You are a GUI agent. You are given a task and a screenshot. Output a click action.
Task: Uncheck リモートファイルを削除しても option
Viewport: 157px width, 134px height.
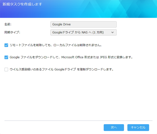click(6, 45)
